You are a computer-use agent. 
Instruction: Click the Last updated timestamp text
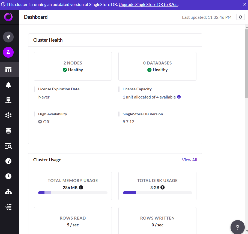[x=207, y=17]
